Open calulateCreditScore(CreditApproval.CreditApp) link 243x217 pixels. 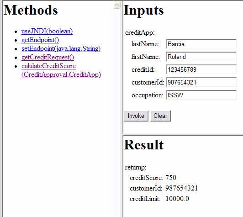(61, 70)
